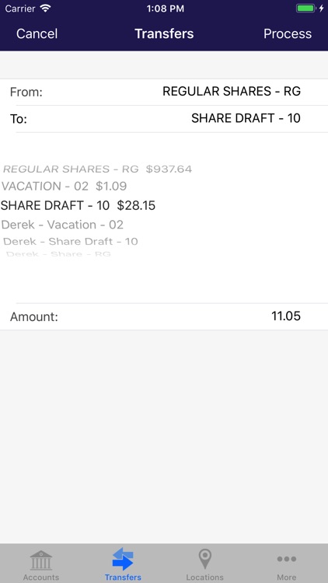Open the From account selector
Image resolution: width=328 pixels, height=583 pixels.
[164, 92]
